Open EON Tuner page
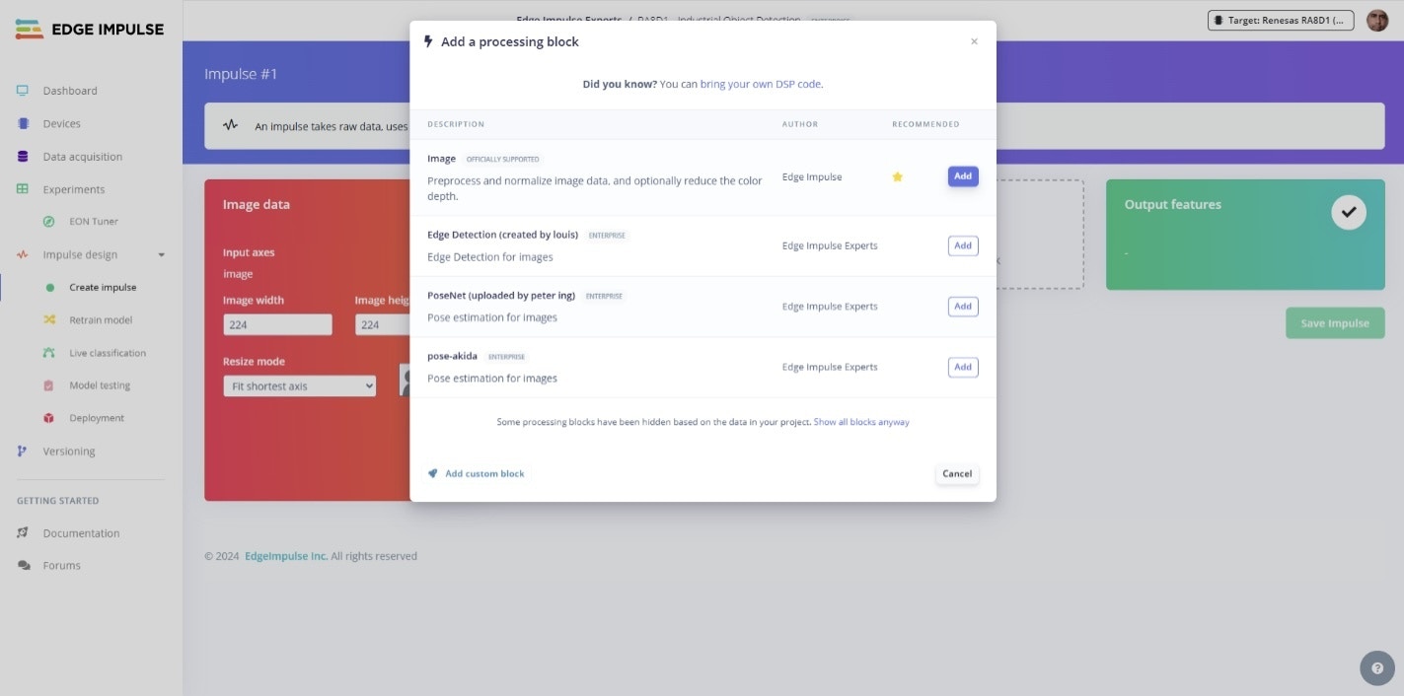 [94, 222]
